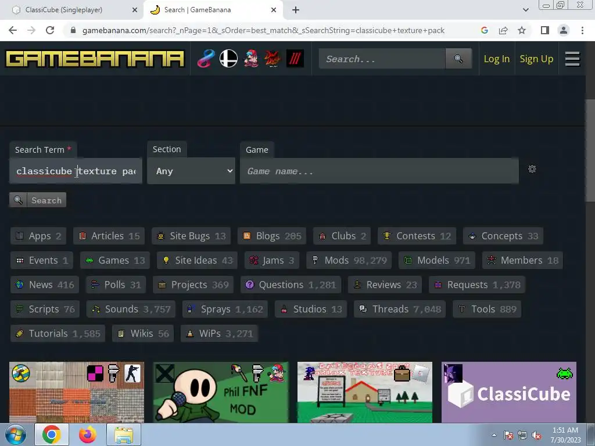Image resolution: width=595 pixels, height=446 pixels.
Task: Open the red triple-slash game icon
Action: (295, 59)
